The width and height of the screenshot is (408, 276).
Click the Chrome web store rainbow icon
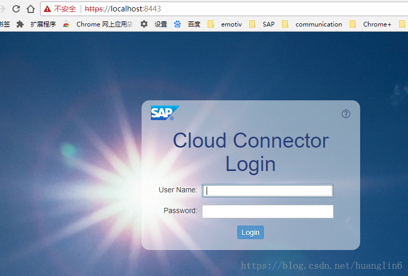pos(66,24)
